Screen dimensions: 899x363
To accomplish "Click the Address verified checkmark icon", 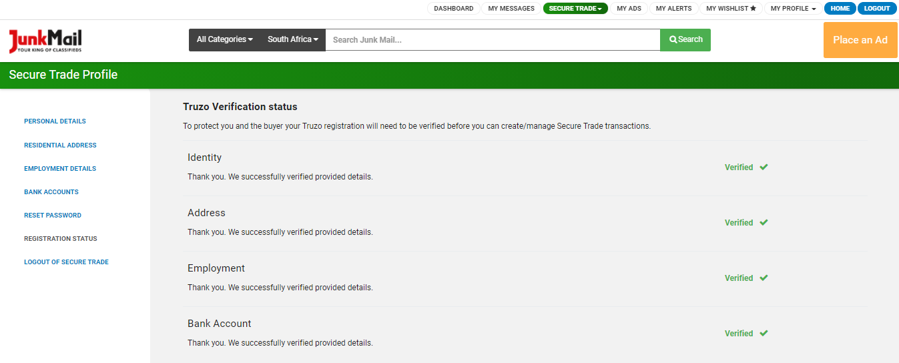I will [x=764, y=223].
